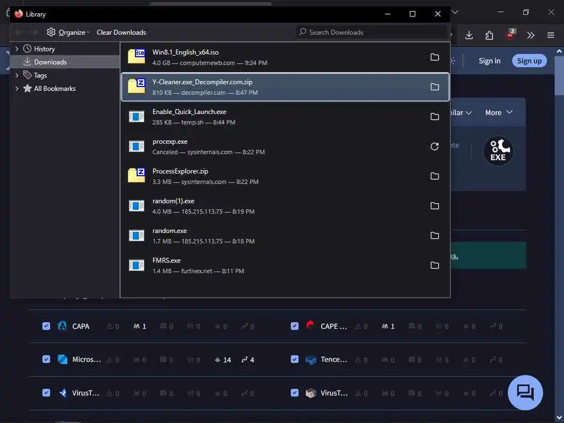Viewport: 564px width, 423px height.
Task: Select the ProcessExplorer.zip download entry
Action: coord(285,176)
